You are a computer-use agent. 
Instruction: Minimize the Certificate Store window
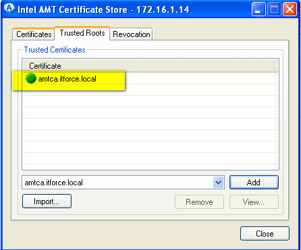258,9
